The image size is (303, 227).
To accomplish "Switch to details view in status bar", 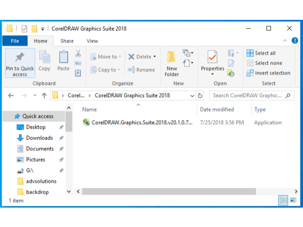I will (x=284, y=201).
